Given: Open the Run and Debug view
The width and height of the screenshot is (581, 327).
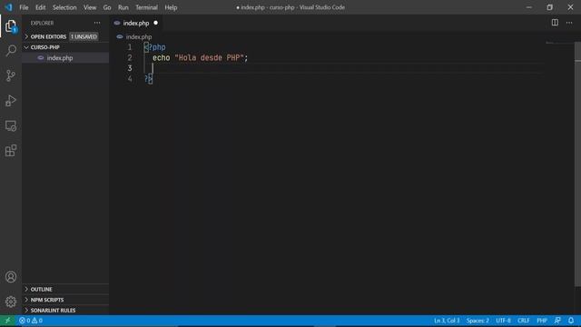Looking at the screenshot, I should 11,101.
